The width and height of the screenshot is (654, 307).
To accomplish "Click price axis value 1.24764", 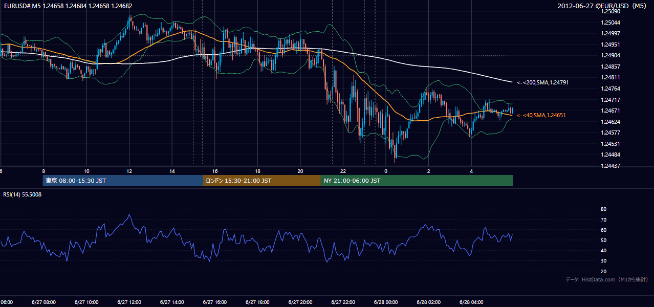I will tap(610, 89).
